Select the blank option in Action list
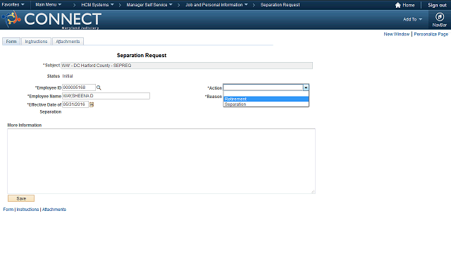451x254 pixels. tap(266, 94)
